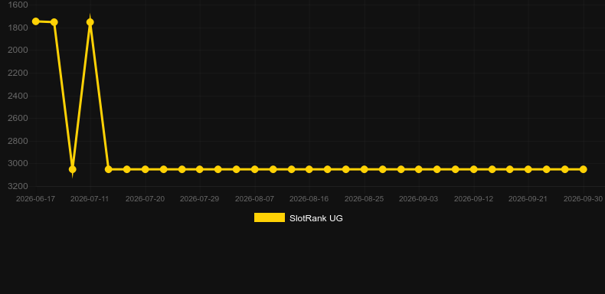Click the 1800 y-axis value
This screenshot has width=605, height=294.
click(x=18, y=28)
